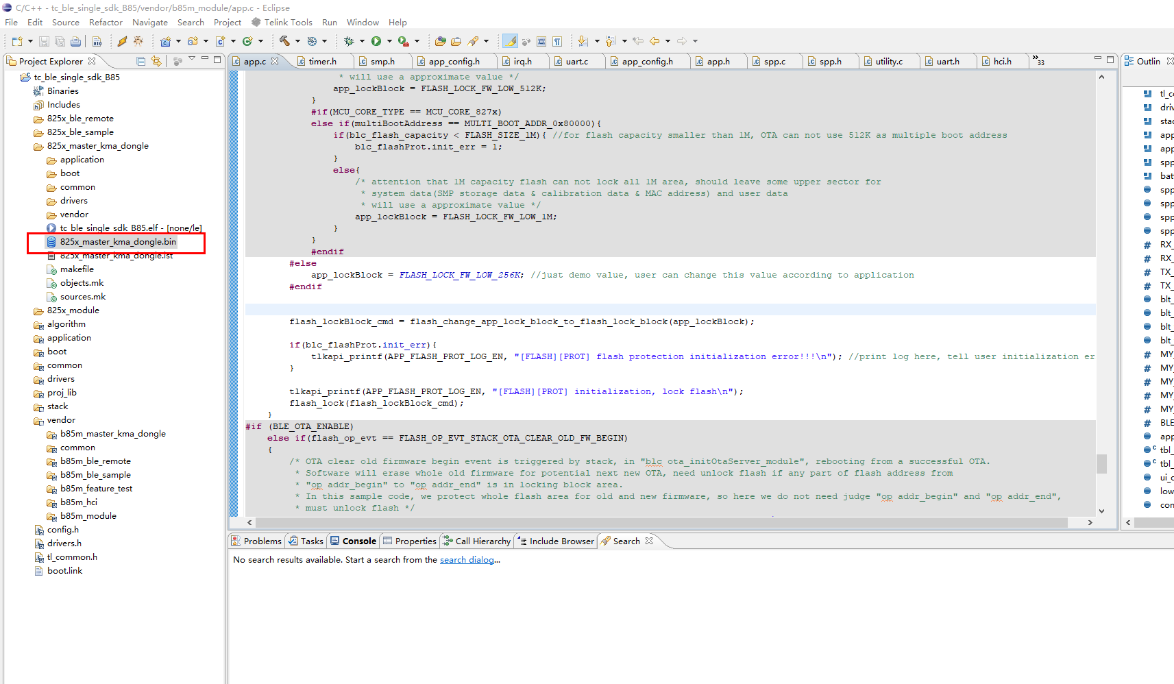The image size is (1174, 684).
Task: Toggle Link with Editor in Project Explorer
Action: pyautogui.click(x=156, y=61)
